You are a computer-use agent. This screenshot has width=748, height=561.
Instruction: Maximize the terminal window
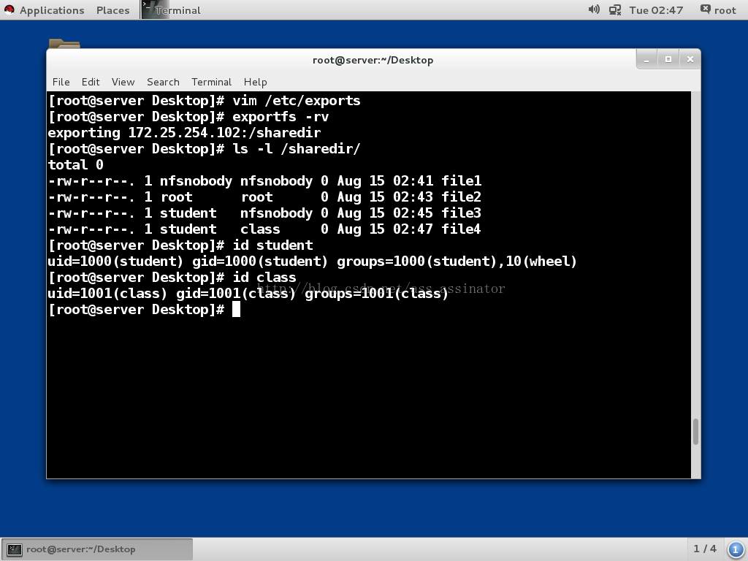[668, 59]
